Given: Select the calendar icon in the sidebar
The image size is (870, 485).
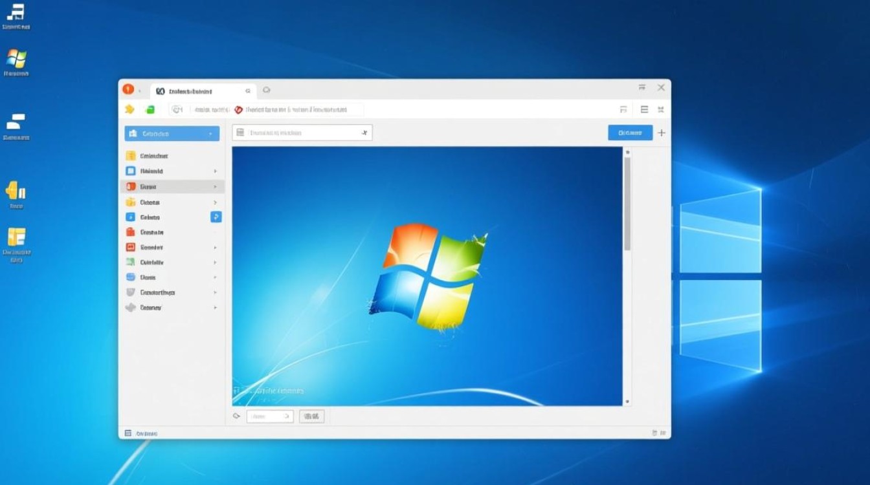Looking at the screenshot, I should (x=131, y=156).
